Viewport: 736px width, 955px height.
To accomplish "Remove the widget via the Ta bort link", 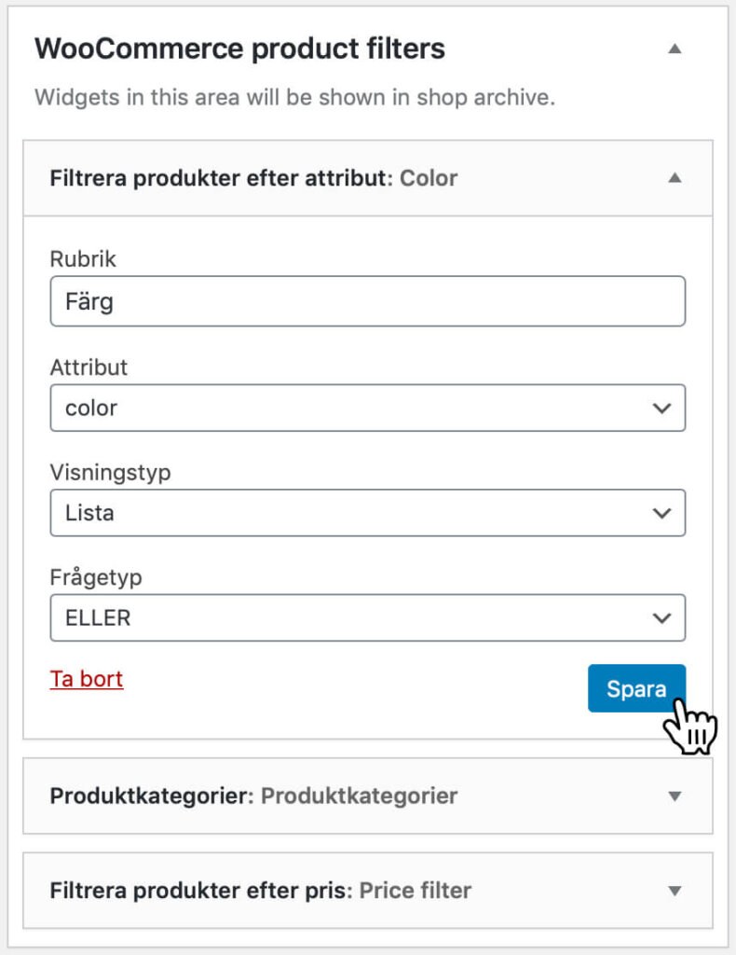I will pos(86,679).
